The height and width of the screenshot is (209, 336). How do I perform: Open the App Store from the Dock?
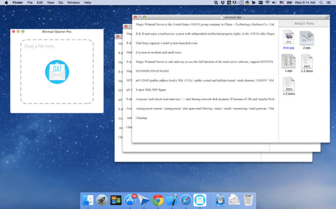[130, 200]
